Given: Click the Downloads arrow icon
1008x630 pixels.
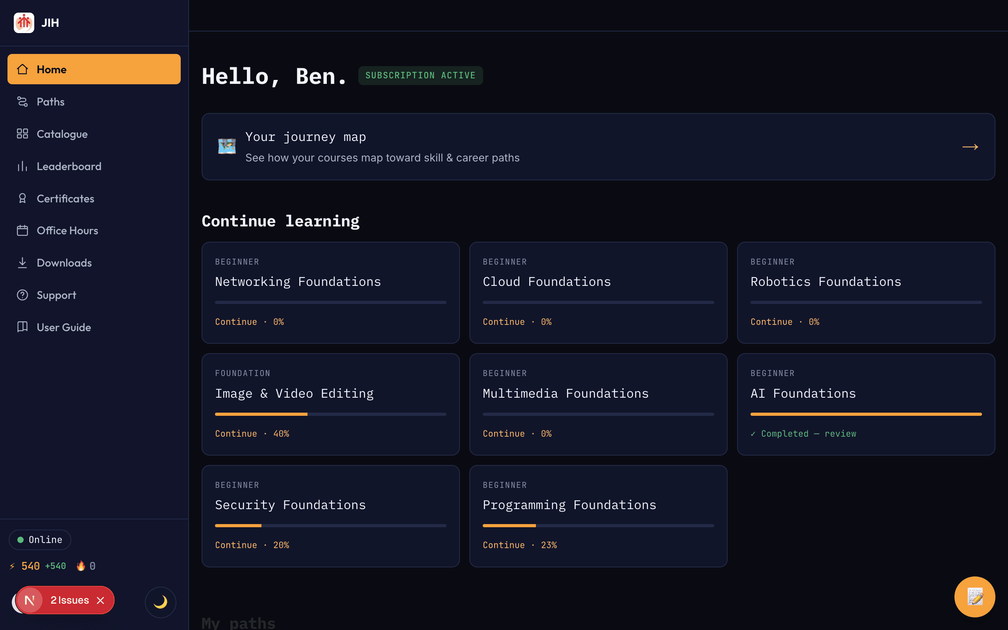Looking at the screenshot, I should click(x=22, y=263).
